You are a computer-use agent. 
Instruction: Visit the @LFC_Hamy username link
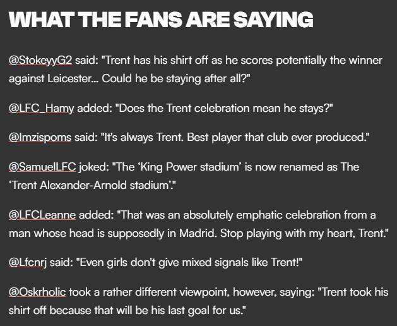pyautogui.click(x=41, y=108)
